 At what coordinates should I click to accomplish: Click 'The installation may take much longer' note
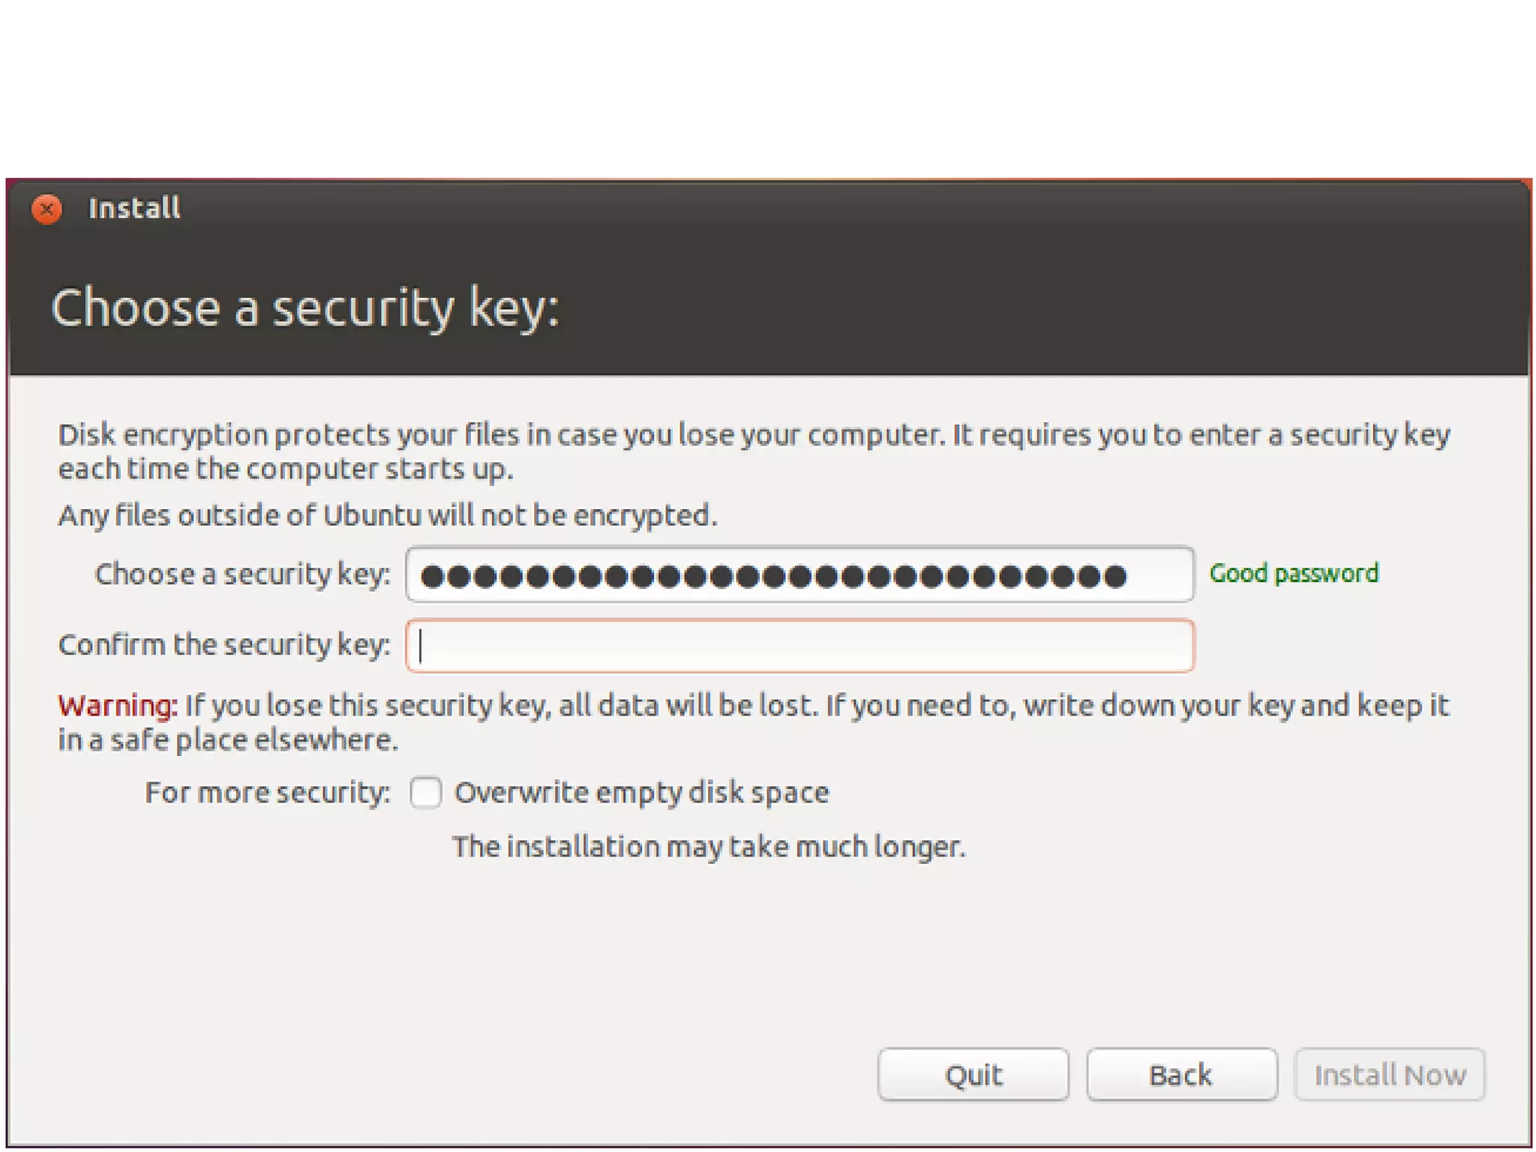pyautogui.click(x=708, y=847)
